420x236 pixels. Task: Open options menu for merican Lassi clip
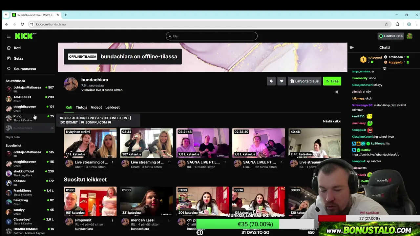(x=169, y=220)
